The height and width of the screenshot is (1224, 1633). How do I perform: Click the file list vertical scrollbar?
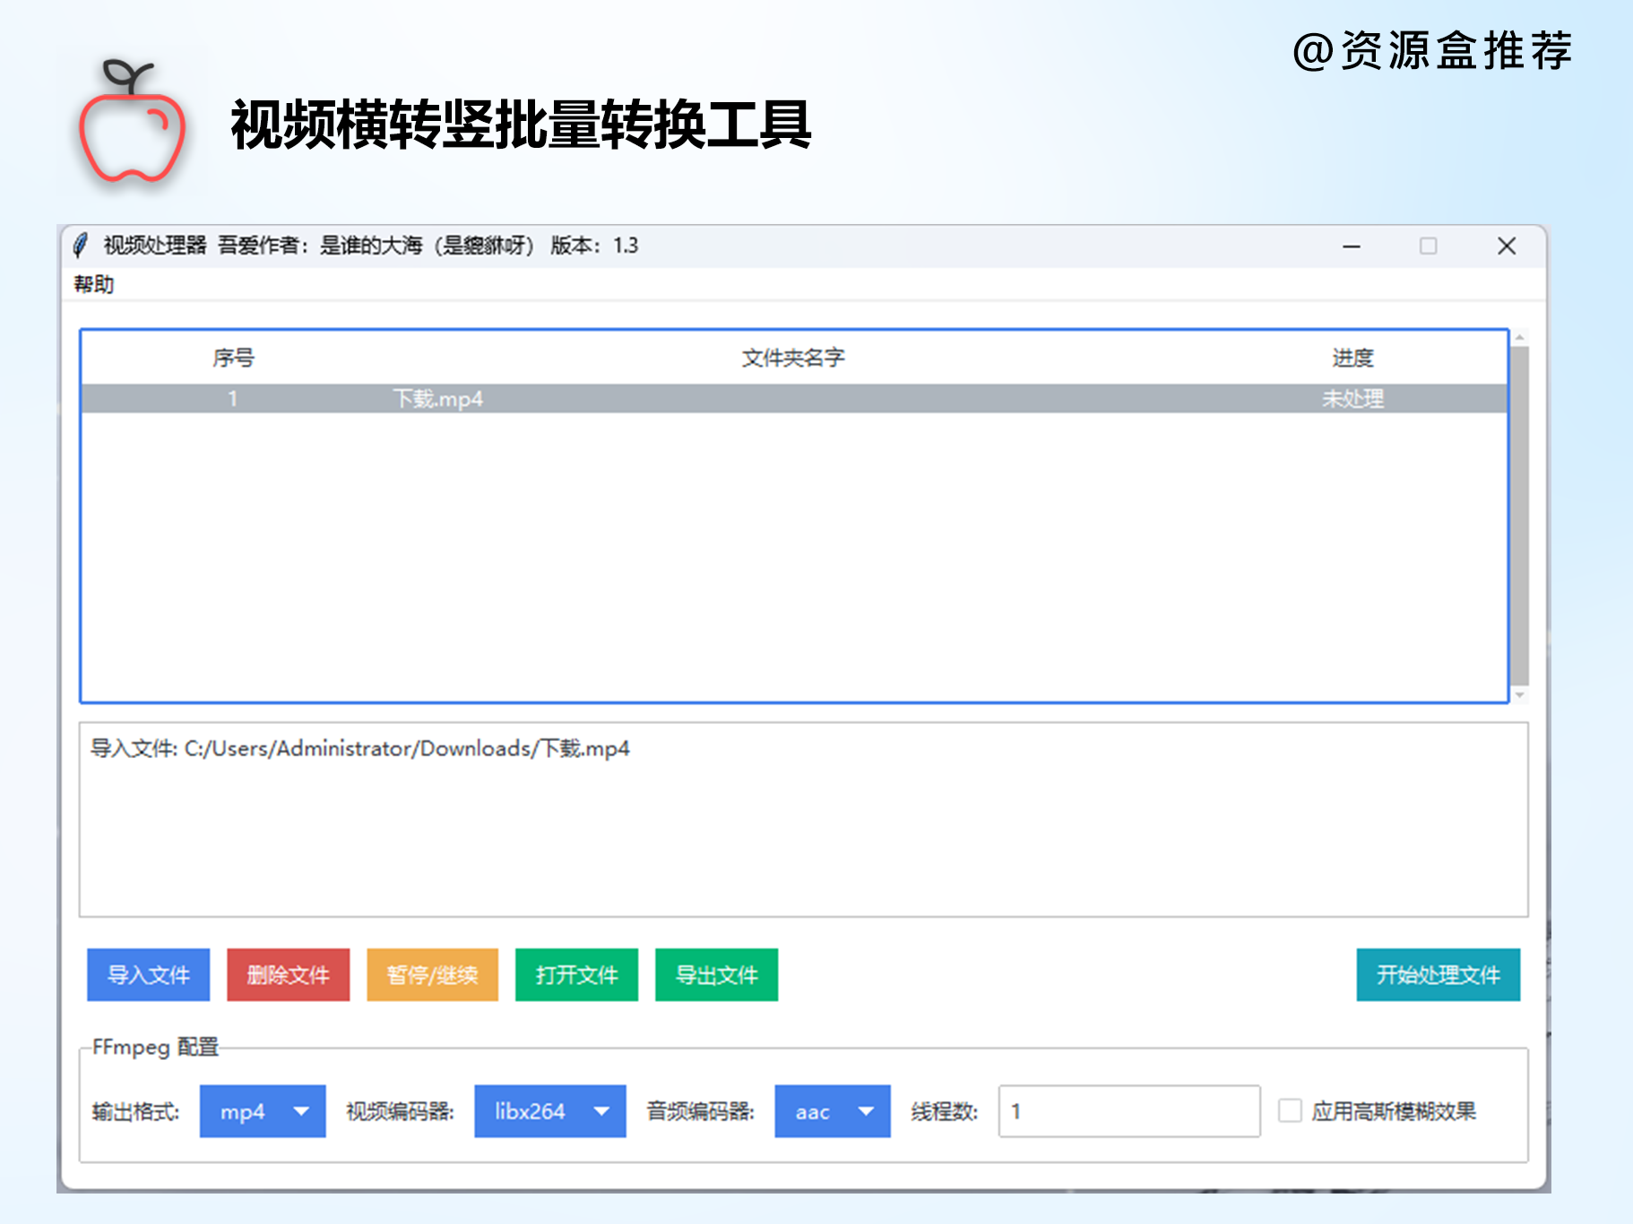[1520, 515]
